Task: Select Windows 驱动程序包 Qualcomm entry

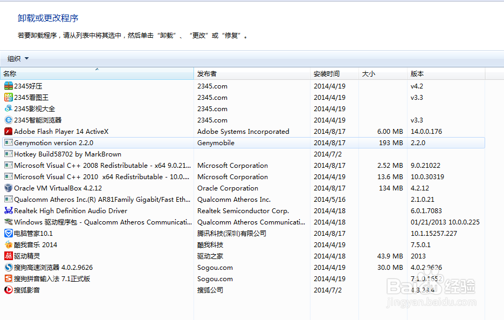Action: tap(103, 222)
